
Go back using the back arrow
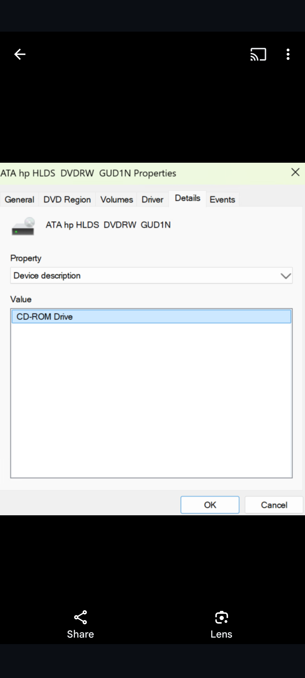coord(20,54)
